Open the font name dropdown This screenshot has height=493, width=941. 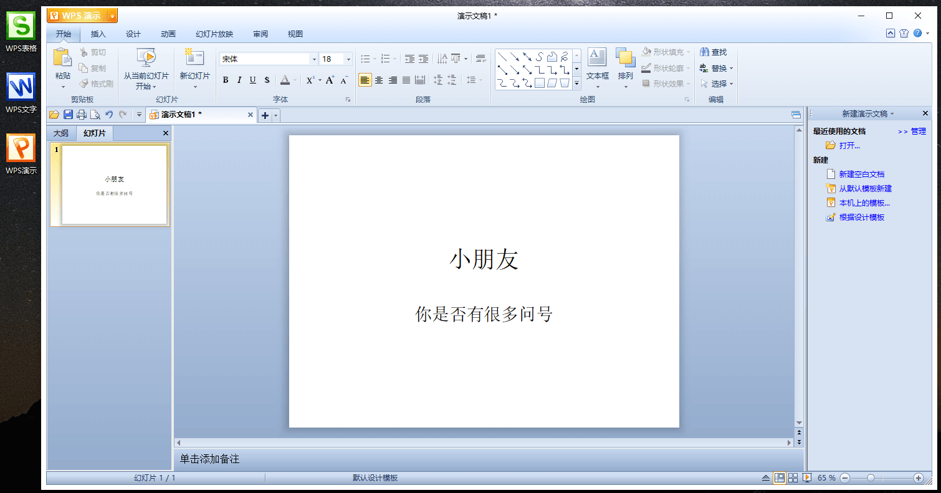point(314,58)
